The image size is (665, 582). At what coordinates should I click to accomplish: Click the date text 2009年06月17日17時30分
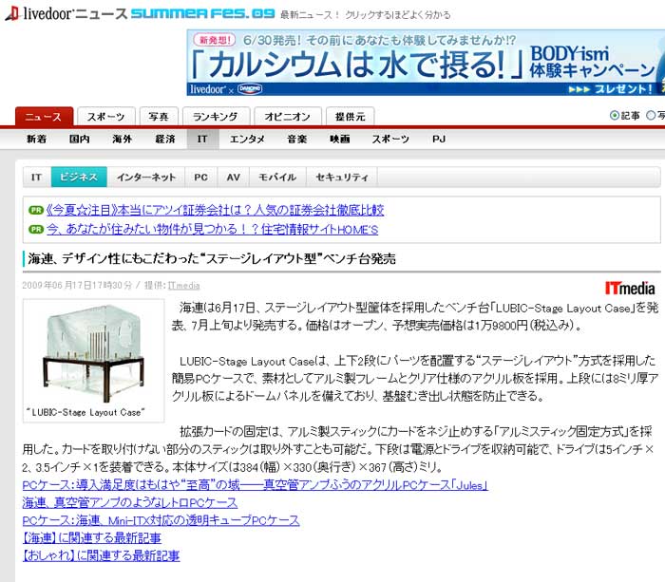(x=77, y=285)
